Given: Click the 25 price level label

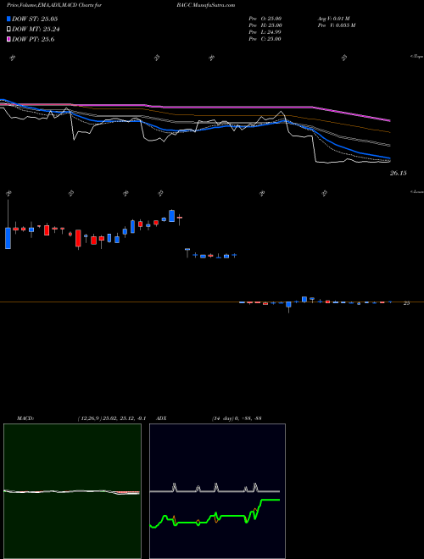Looking at the screenshot, I should pos(406,303).
